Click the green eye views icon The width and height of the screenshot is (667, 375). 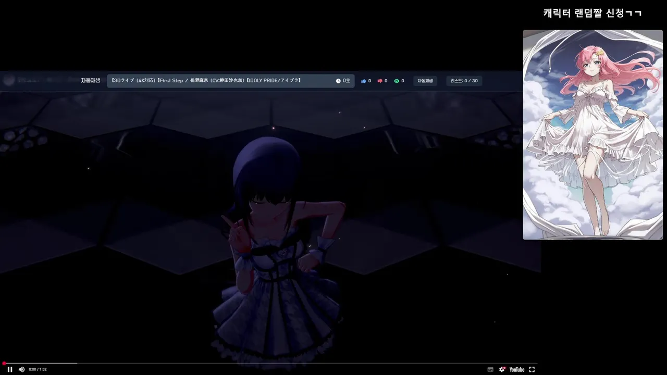397,81
